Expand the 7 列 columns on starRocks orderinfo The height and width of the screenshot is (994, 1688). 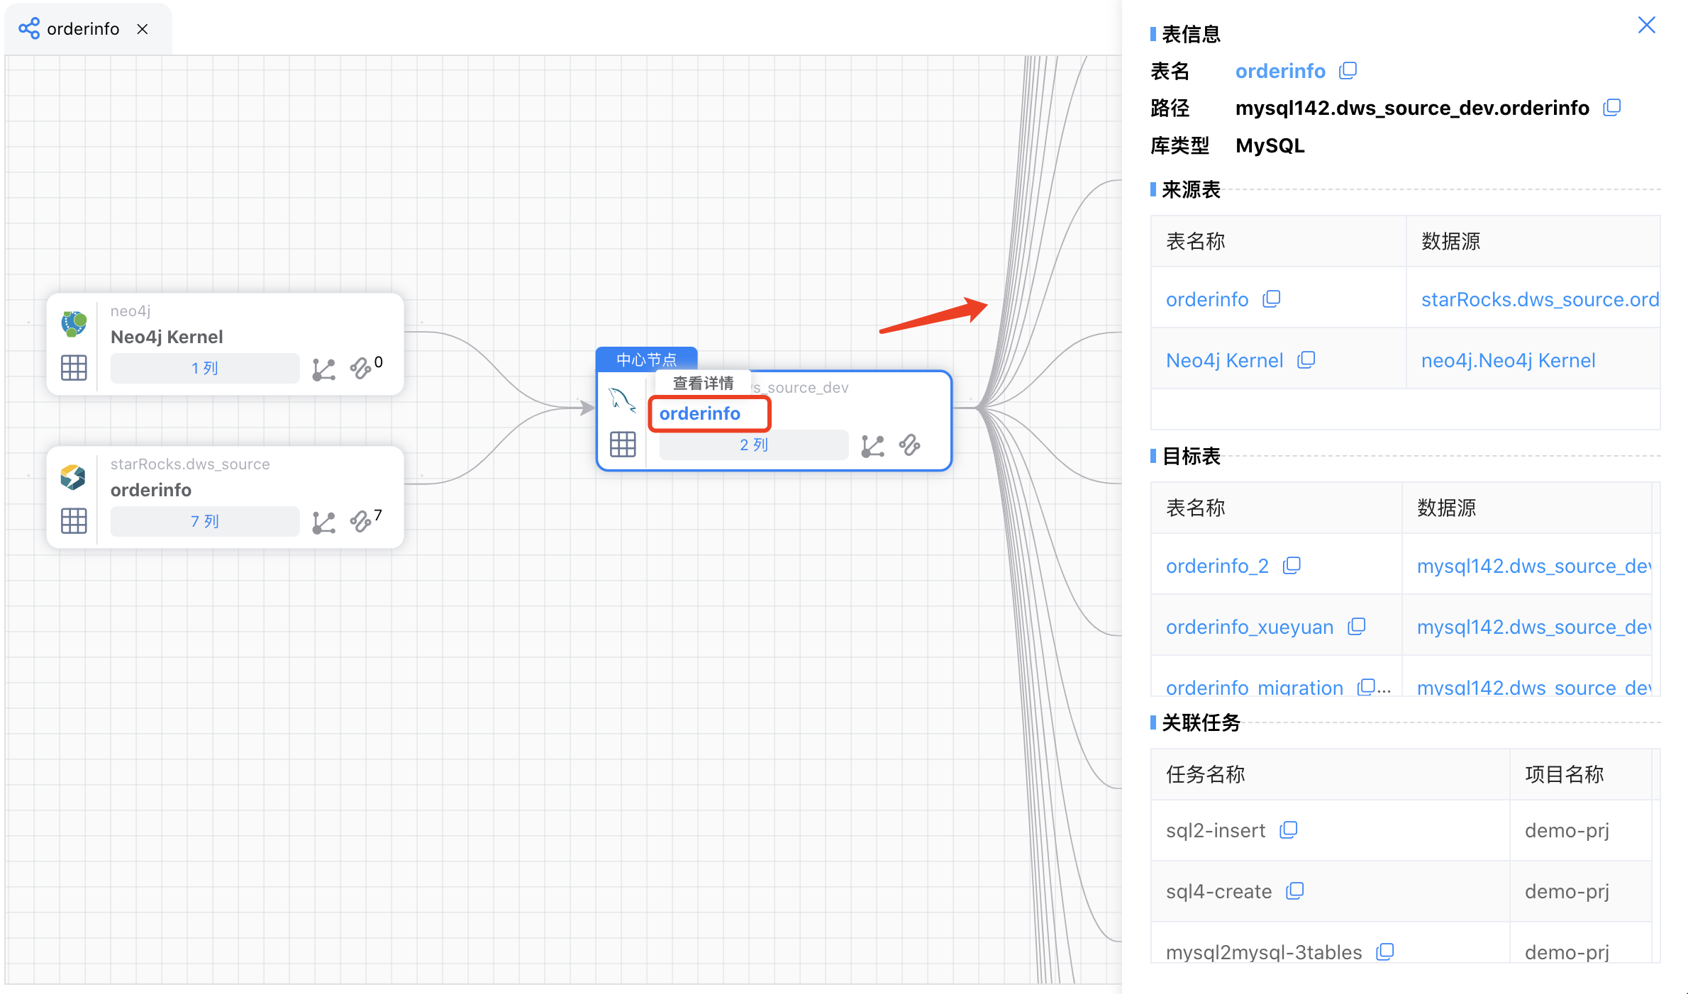pyautogui.click(x=204, y=522)
